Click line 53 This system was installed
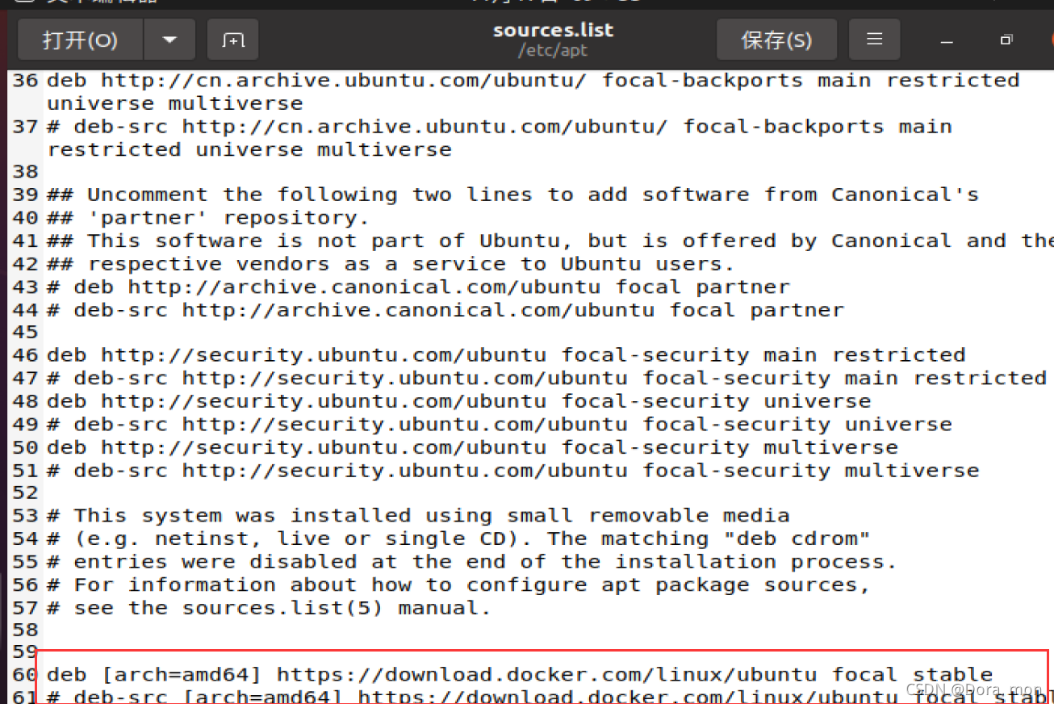Image resolution: width=1054 pixels, height=704 pixels. tap(418, 515)
